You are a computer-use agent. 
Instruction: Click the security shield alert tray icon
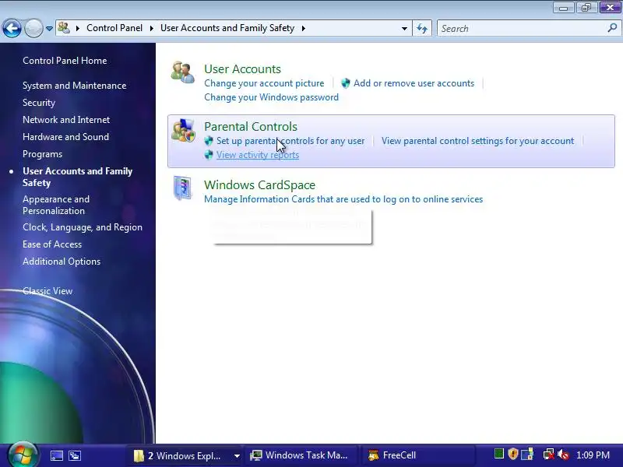point(513,454)
